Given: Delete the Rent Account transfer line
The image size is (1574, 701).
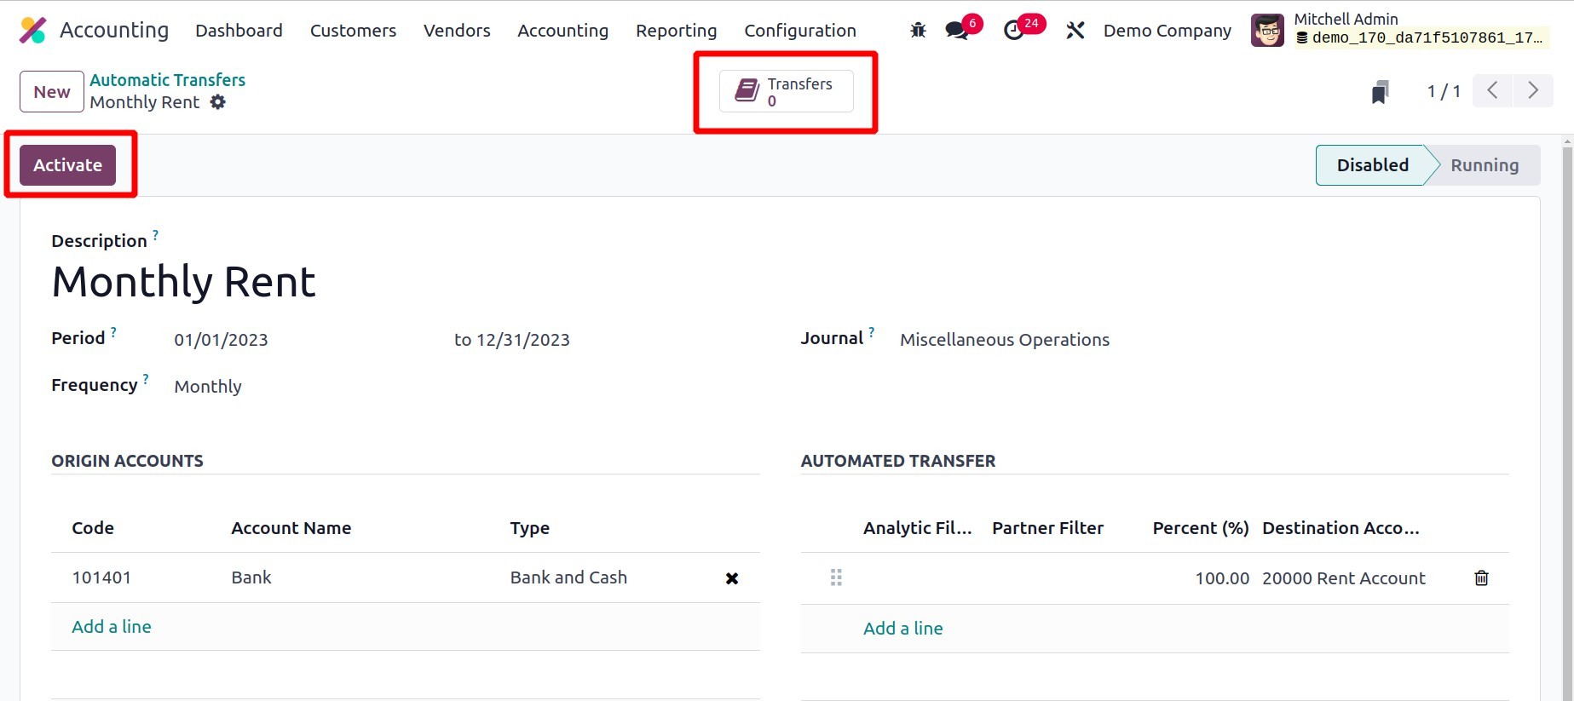Looking at the screenshot, I should 1481,578.
